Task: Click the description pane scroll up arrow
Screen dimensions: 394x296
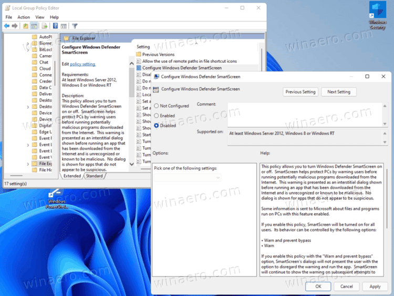Action: [x=132, y=64]
